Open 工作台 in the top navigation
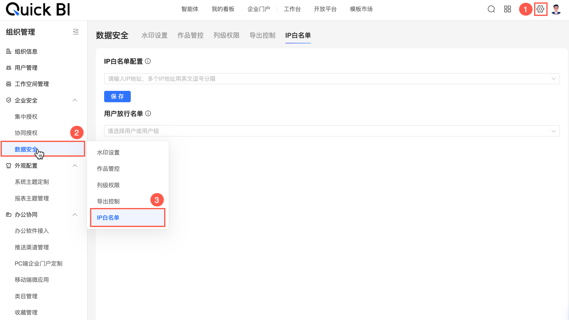Image resolution: width=569 pixels, height=320 pixels. click(x=292, y=9)
